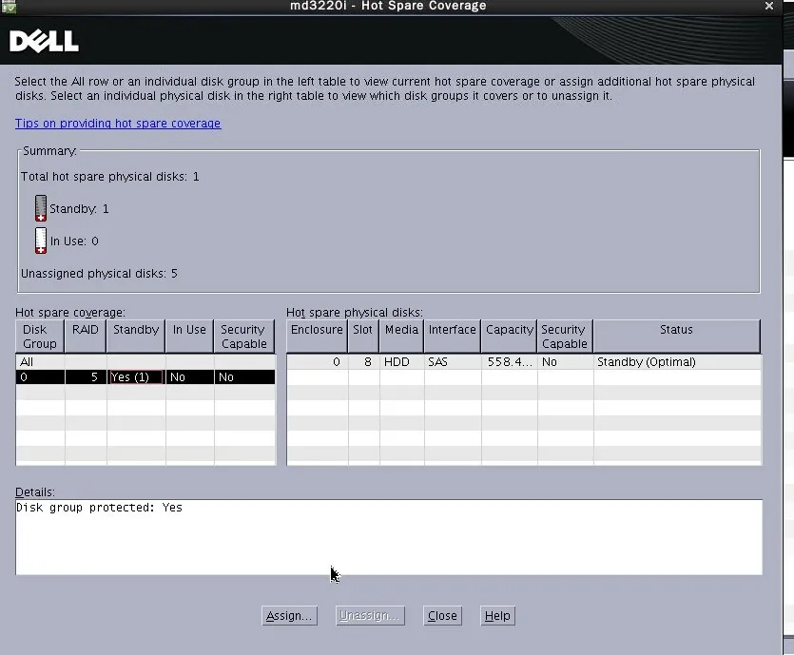Select the All row in hot spare coverage
Image resolution: width=794 pixels, height=655 pixels.
(145, 362)
